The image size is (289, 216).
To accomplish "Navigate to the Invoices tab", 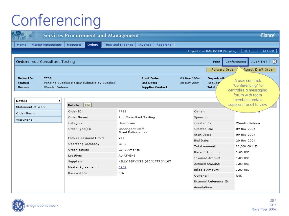I will 144,45.
